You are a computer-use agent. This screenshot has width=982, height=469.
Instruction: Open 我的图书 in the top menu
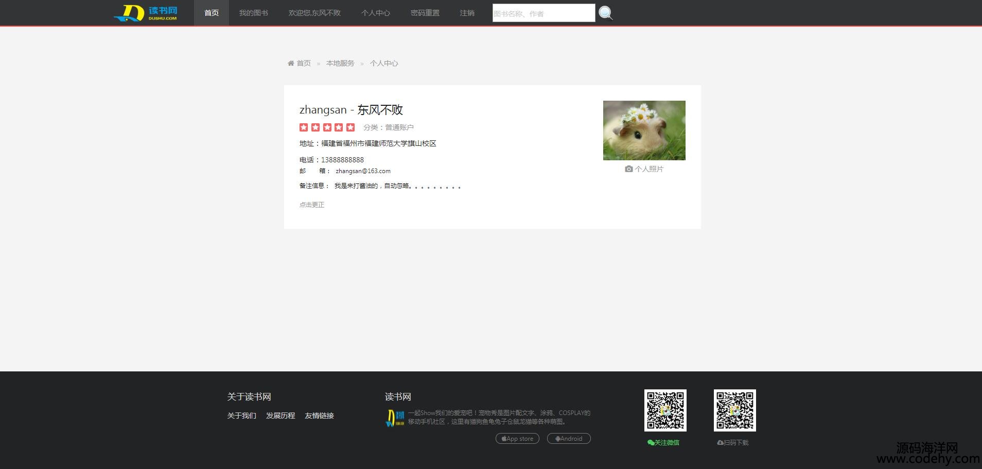click(253, 13)
